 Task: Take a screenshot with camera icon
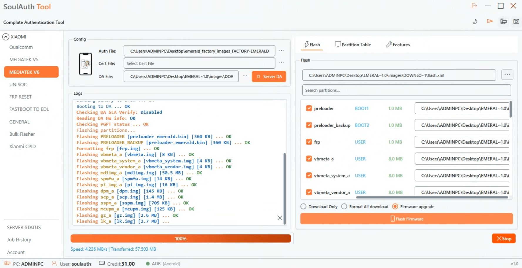516,21
